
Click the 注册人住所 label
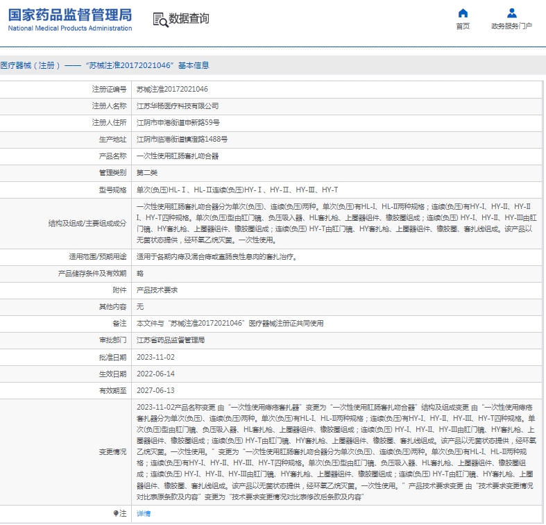(x=109, y=123)
